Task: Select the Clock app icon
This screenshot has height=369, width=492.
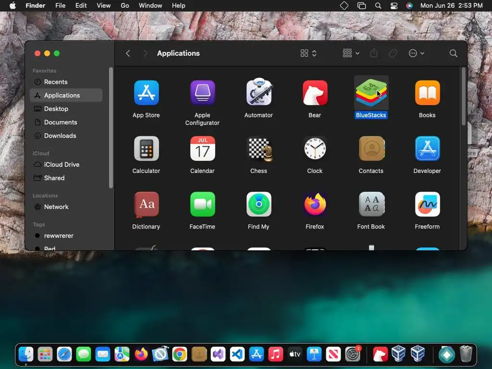Action: pyautogui.click(x=315, y=148)
